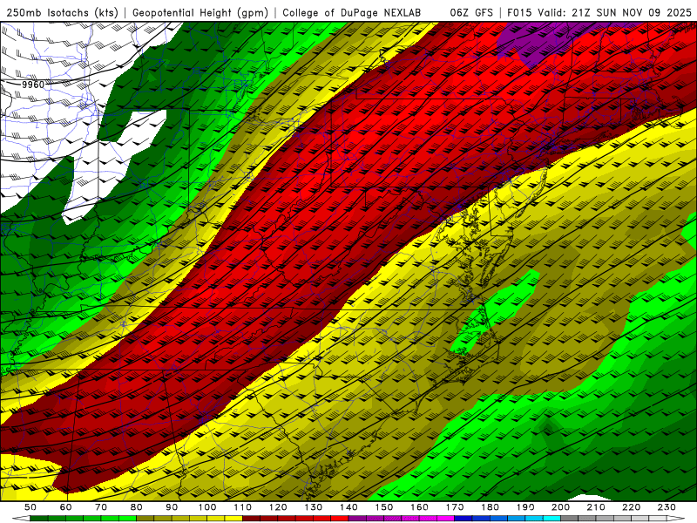Select the '130' legend value
The image size is (697, 523).
(314, 507)
